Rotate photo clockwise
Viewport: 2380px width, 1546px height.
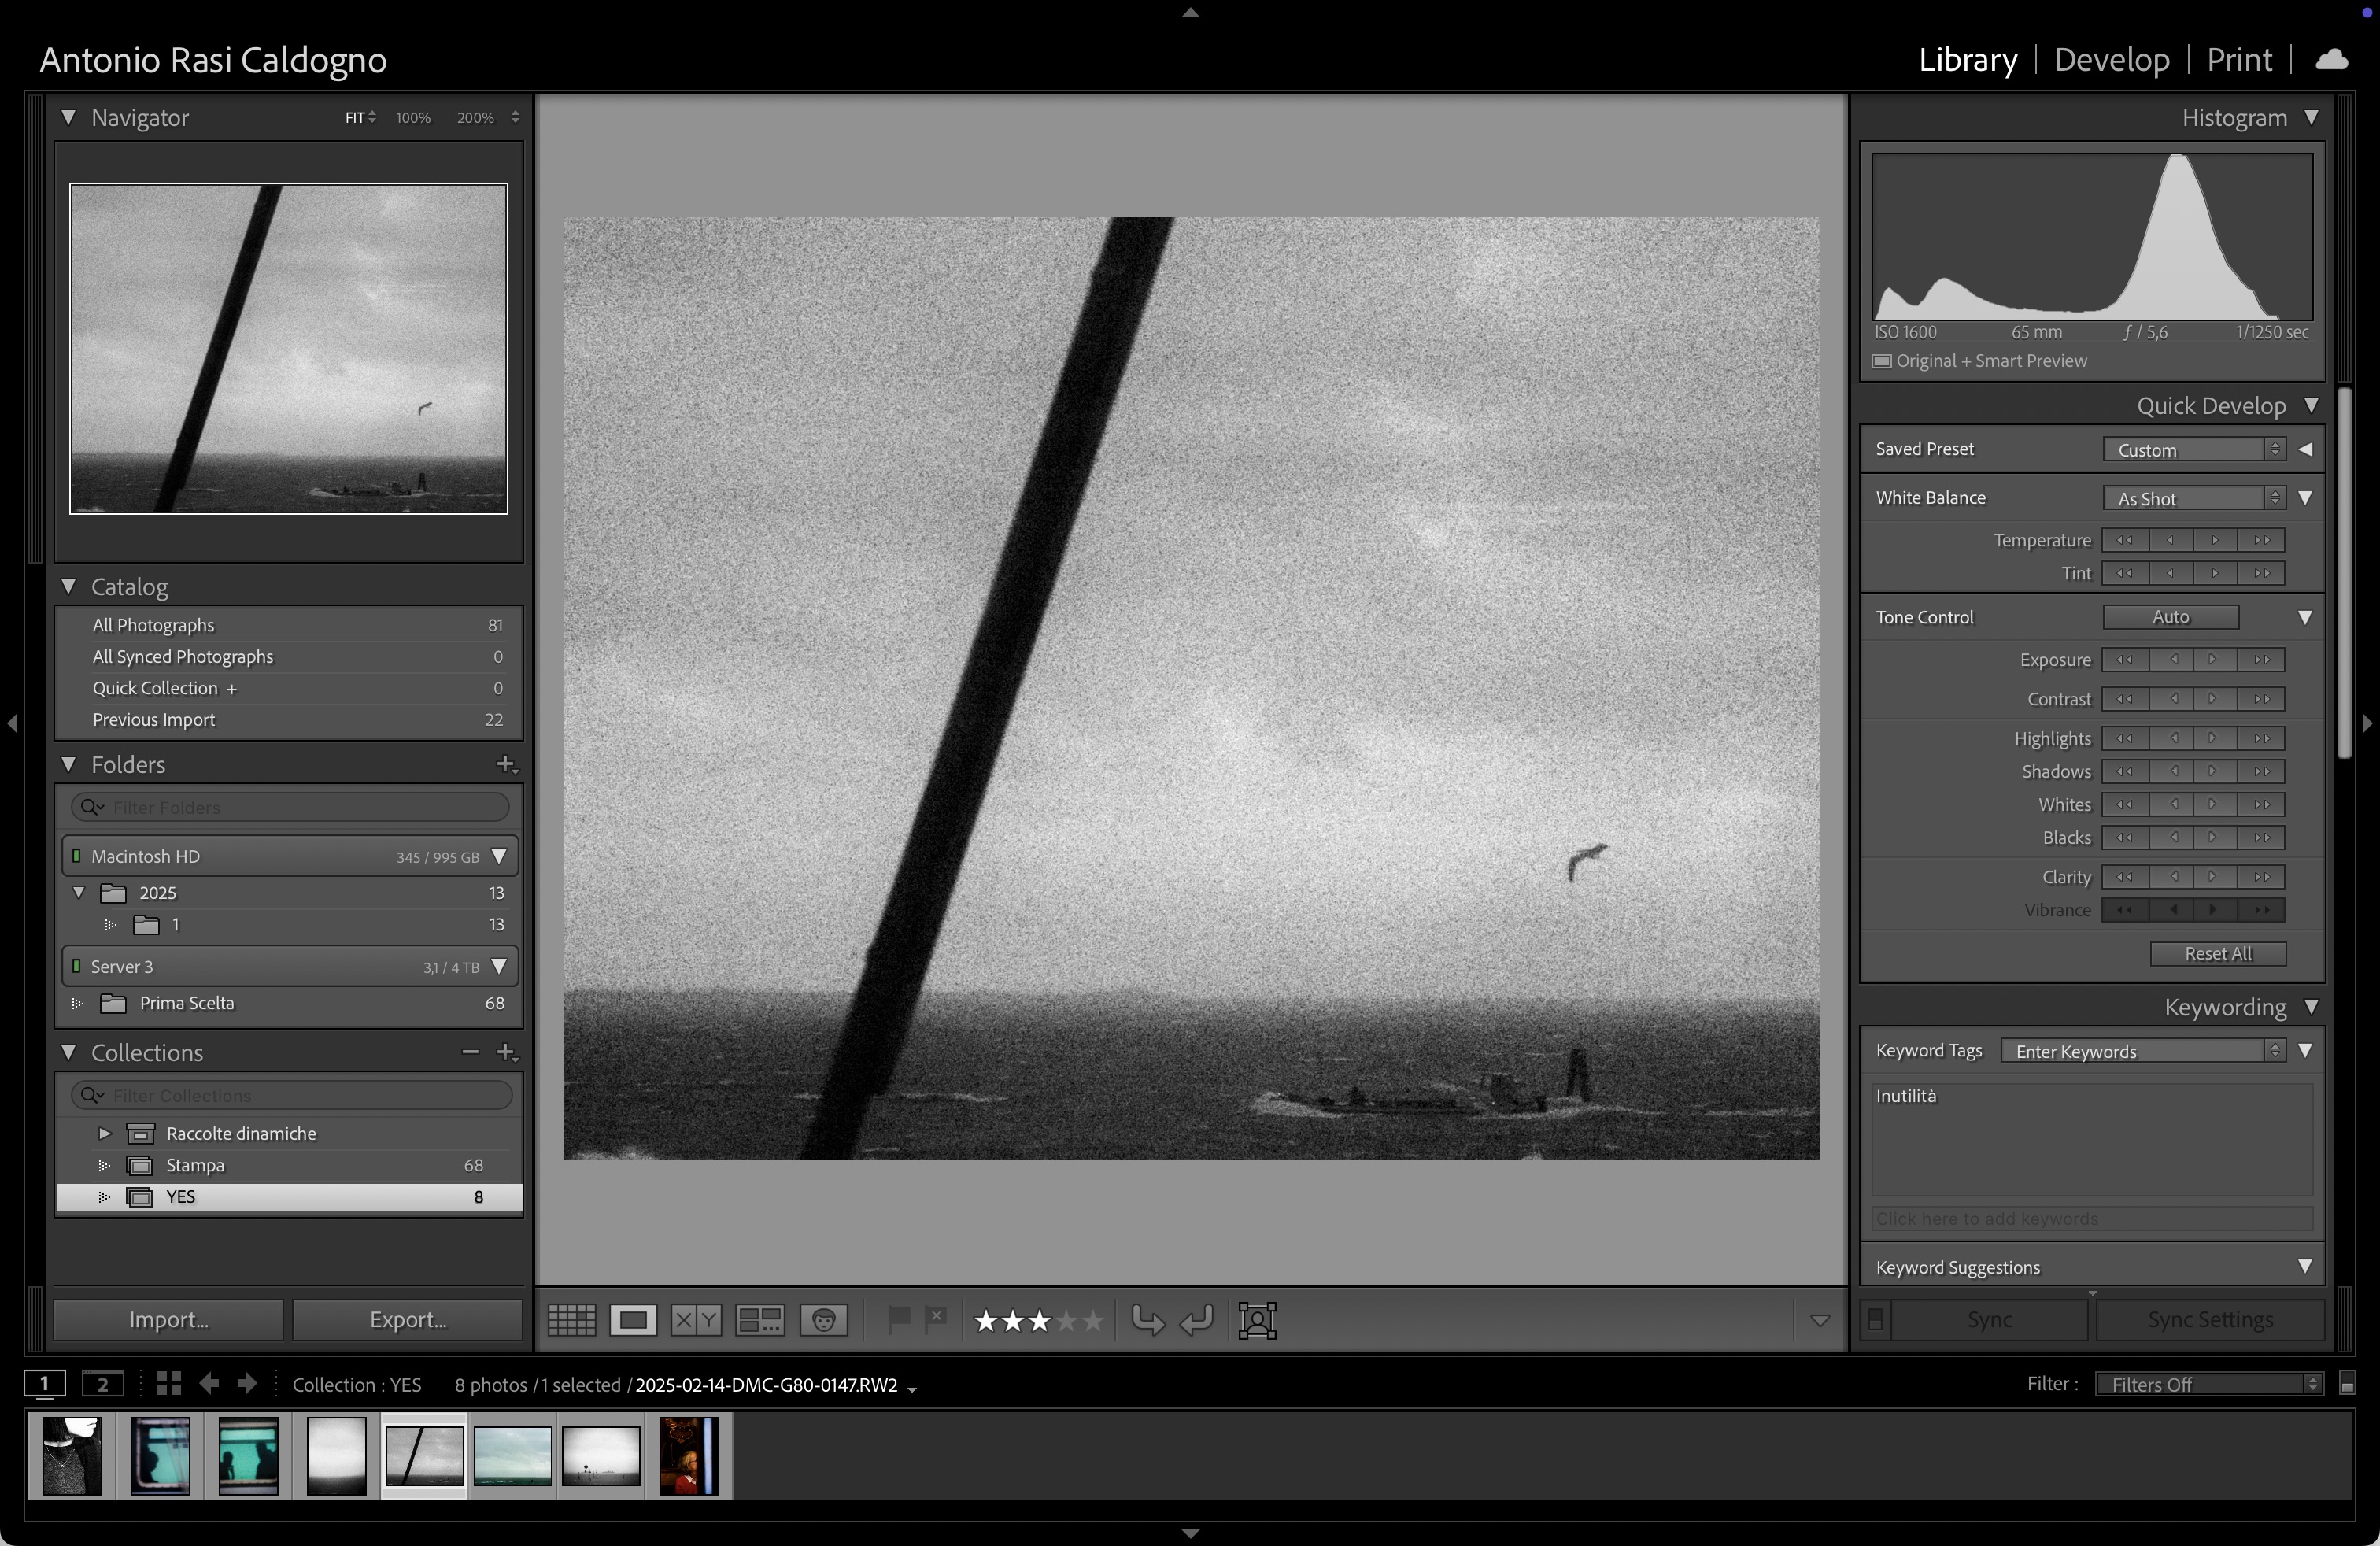coord(1197,1320)
